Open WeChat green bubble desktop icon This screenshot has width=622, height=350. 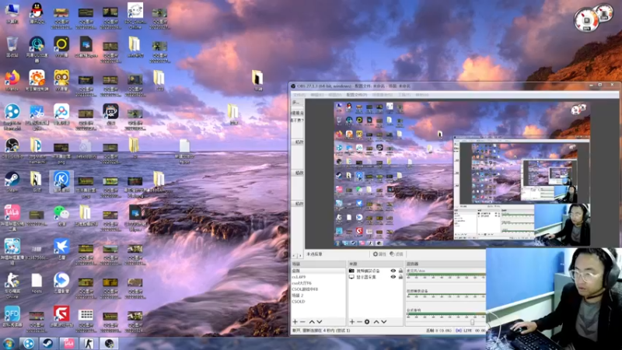(61, 215)
